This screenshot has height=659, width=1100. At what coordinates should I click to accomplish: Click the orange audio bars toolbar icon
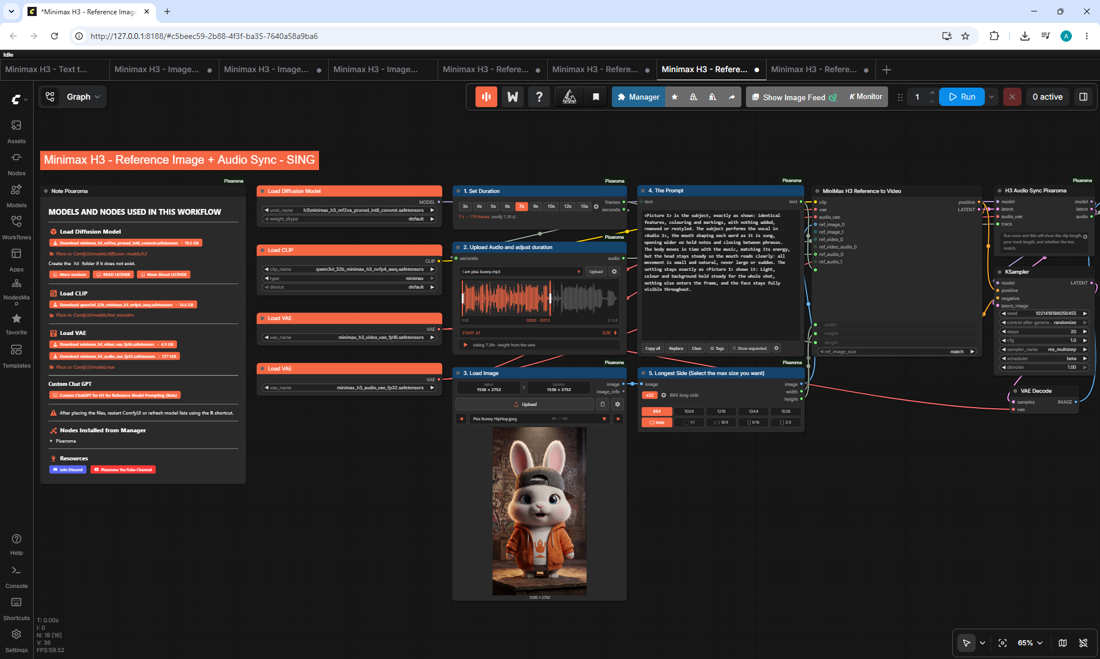click(486, 97)
